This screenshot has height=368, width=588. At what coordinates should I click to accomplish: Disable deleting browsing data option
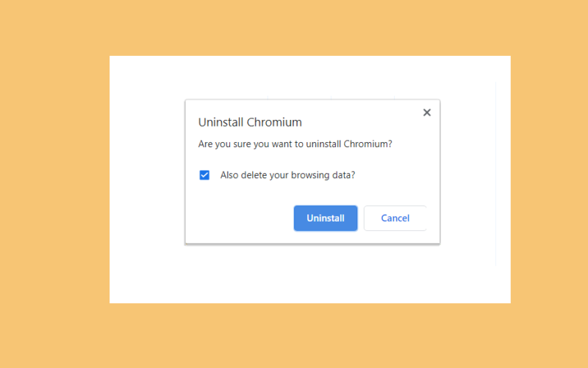pos(204,175)
